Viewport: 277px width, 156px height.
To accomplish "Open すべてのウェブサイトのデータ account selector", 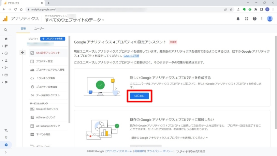I will pyautogui.click(x=74, y=20).
